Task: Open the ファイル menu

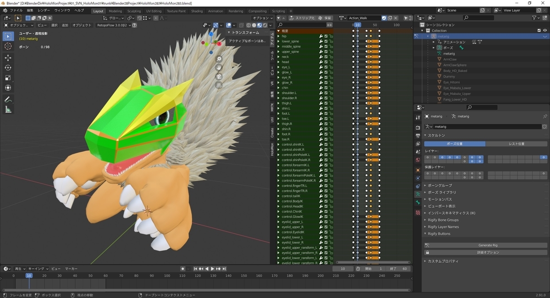Action: 16,10
